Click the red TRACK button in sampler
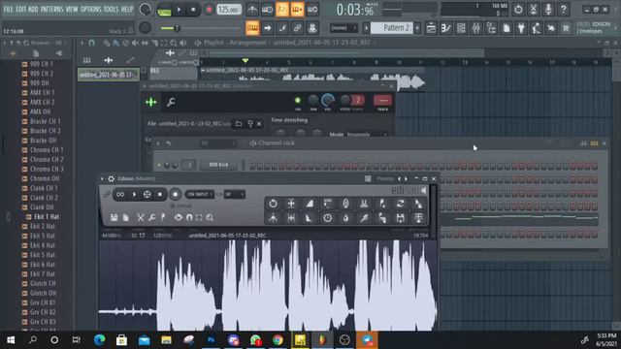621x349 pixels. (x=382, y=101)
